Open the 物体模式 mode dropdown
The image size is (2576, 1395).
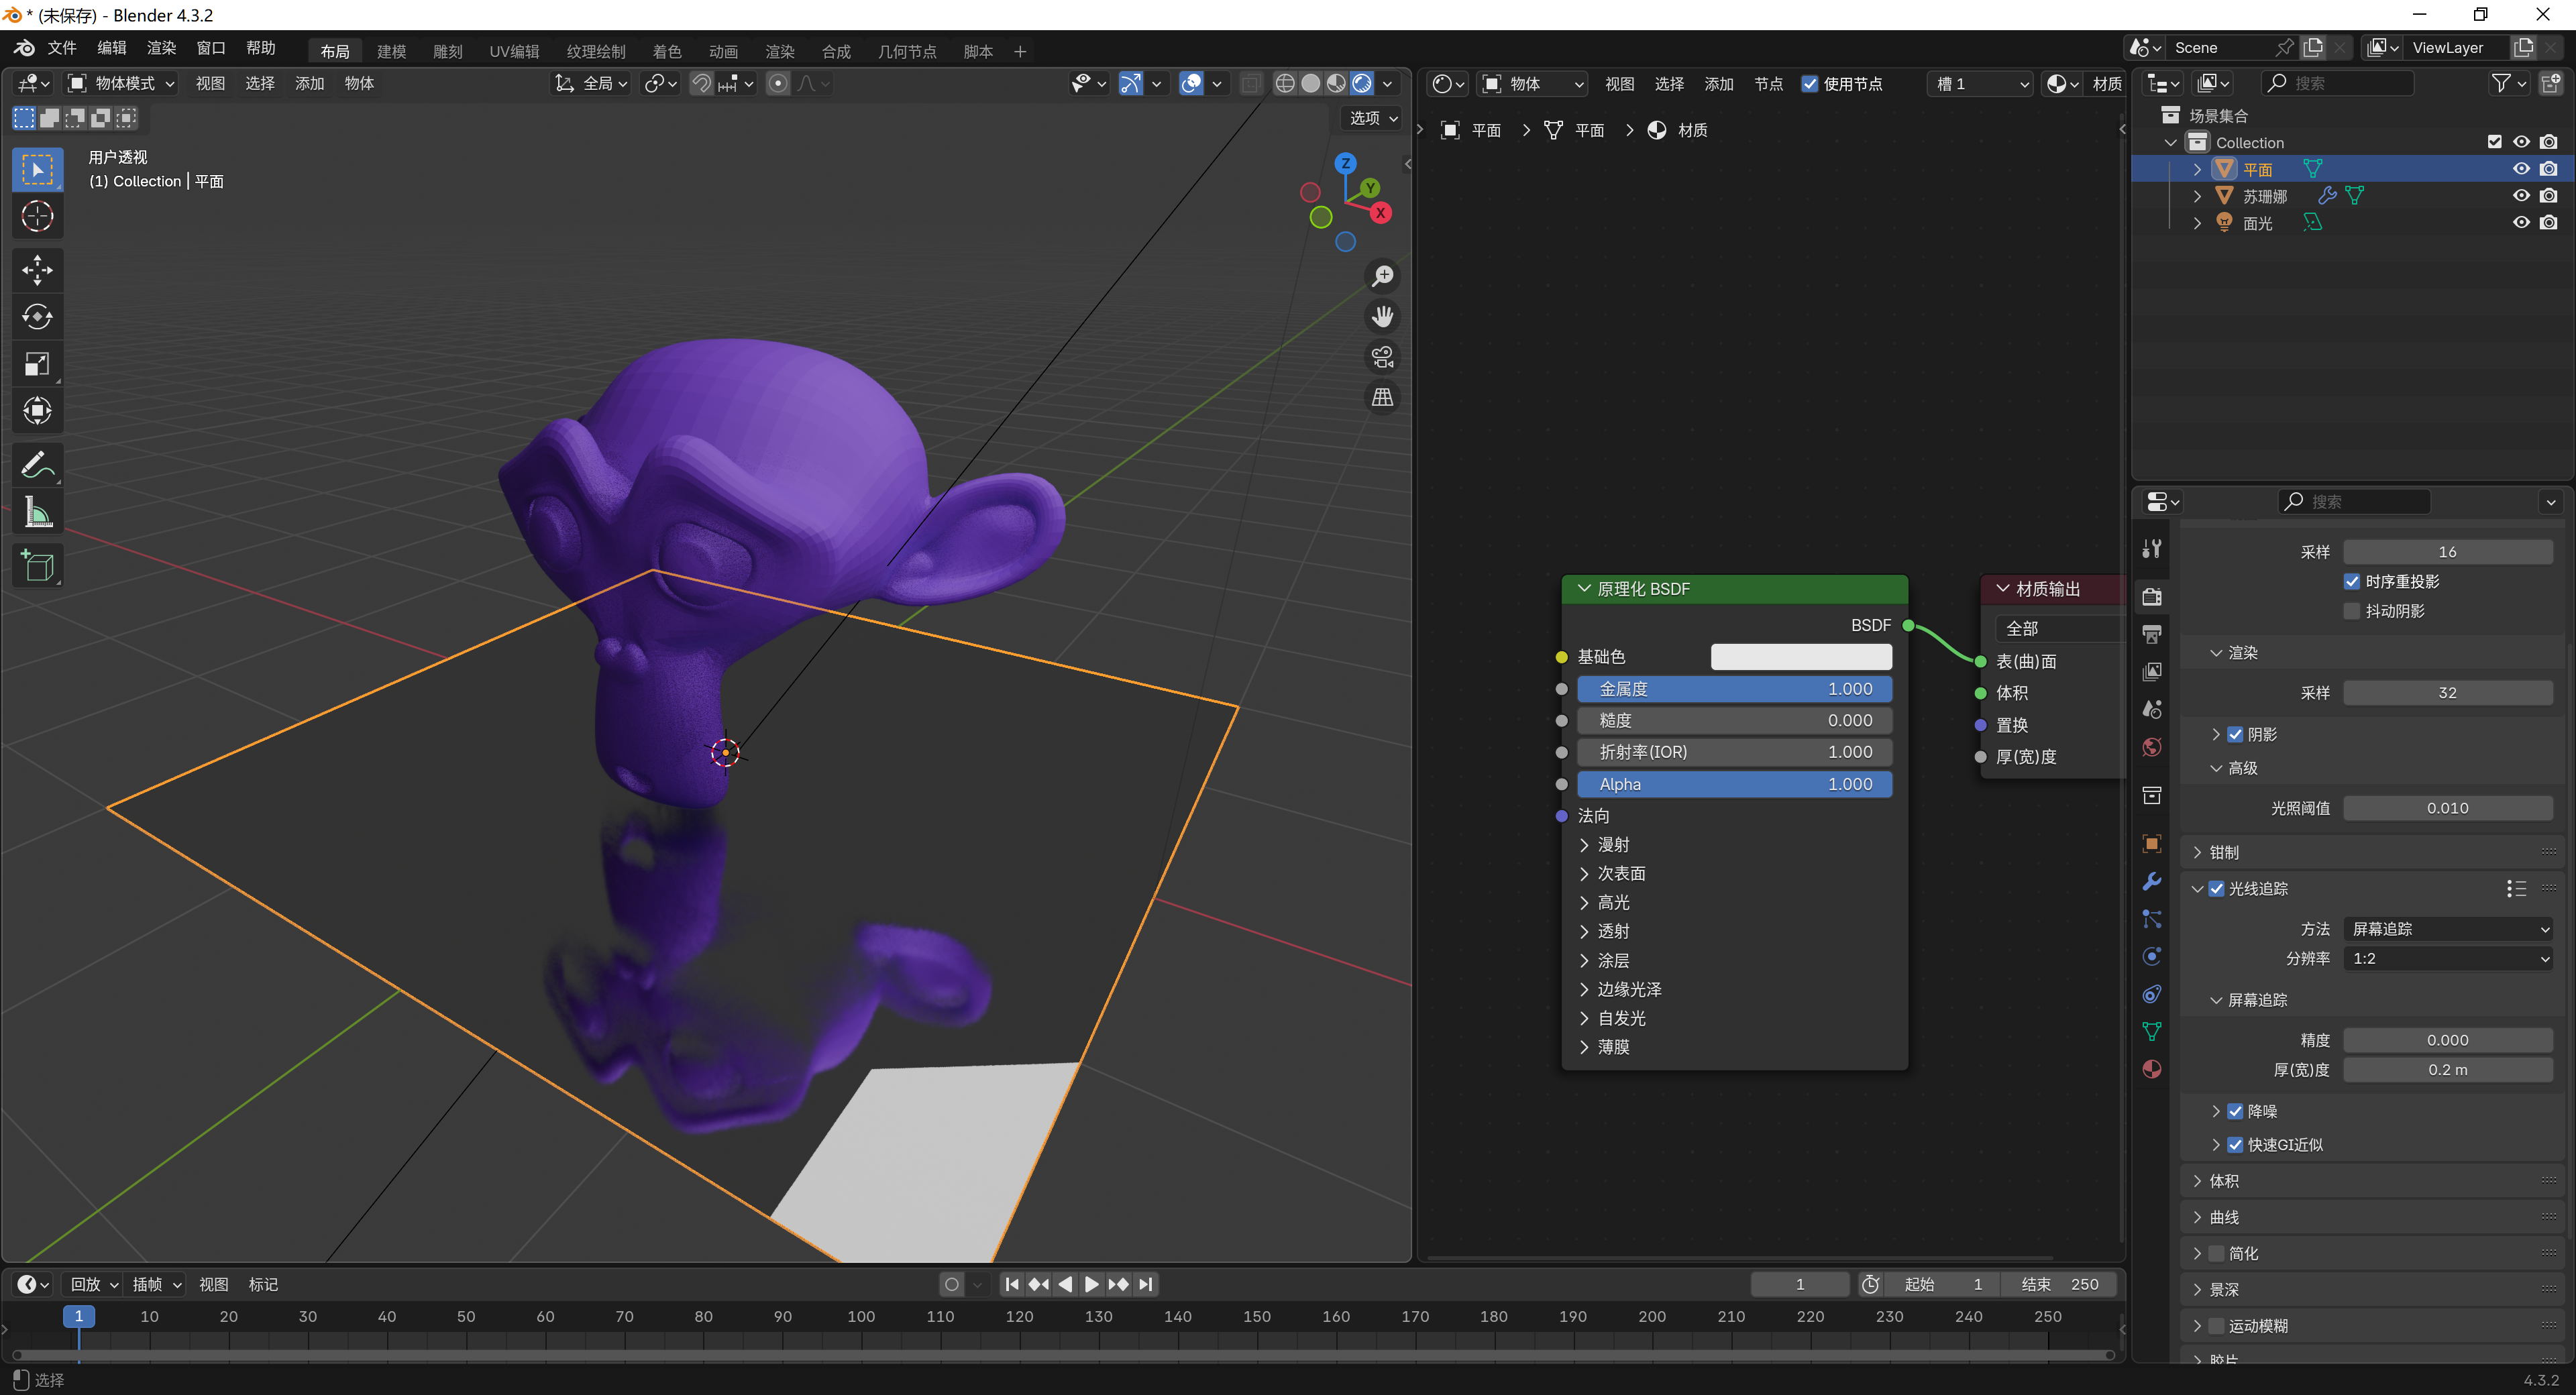tap(121, 83)
